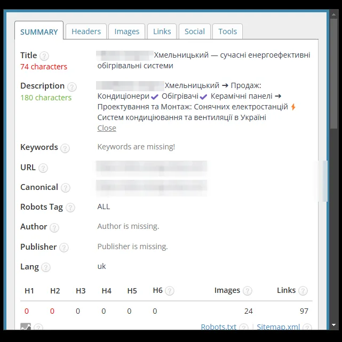The image size is (342, 342).
Task: Open the help icon beside Links count
Action: click(303, 291)
